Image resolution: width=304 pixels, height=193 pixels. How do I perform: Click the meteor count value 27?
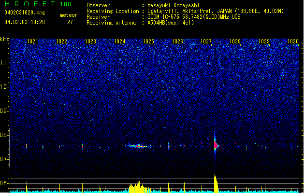(70, 22)
